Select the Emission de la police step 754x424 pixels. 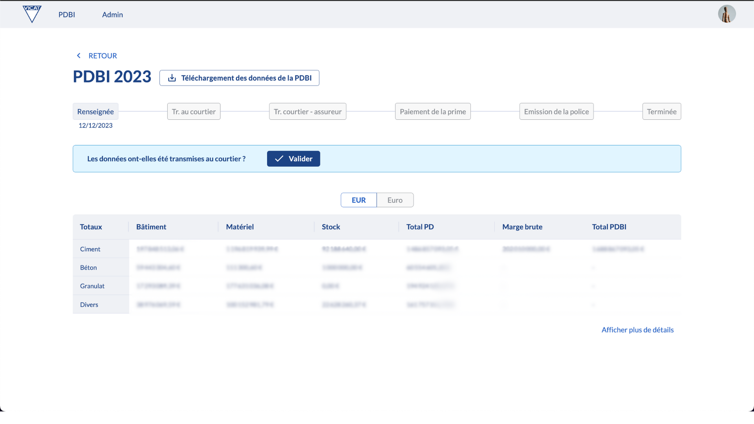click(556, 112)
